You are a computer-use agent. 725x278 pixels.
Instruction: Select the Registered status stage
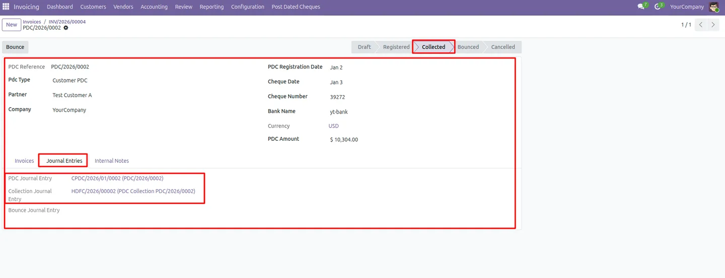396,47
